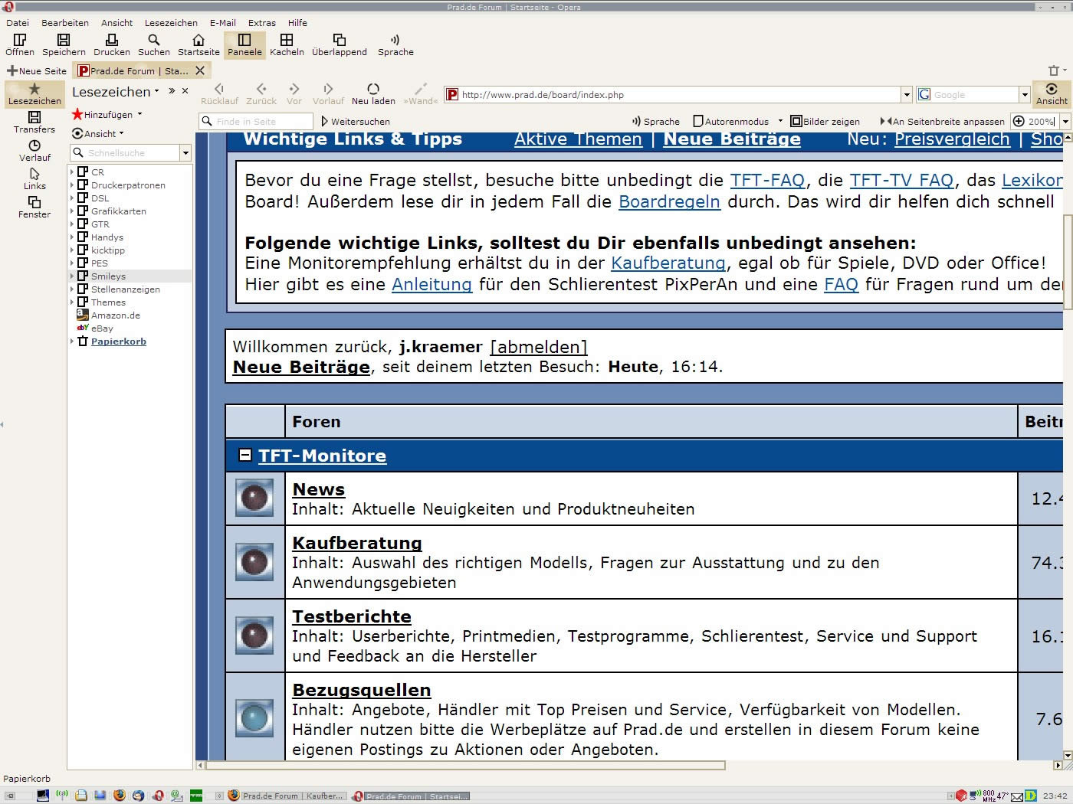Click the abmelden logout link
The image size is (1073, 804).
pos(538,347)
